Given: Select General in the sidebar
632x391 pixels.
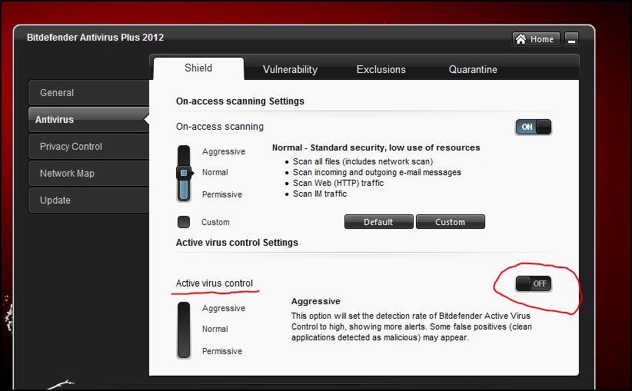Looking at the screenshot, I should click(88, 93).
